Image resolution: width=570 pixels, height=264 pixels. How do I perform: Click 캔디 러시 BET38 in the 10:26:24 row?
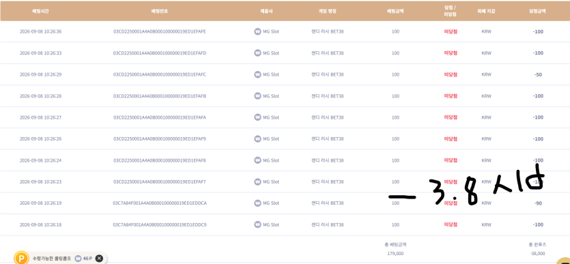(x=328, y=160)
